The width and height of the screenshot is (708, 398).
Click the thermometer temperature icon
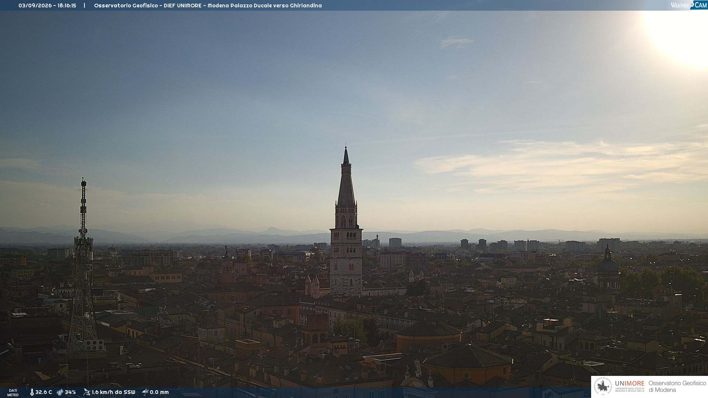pos(32,392)
